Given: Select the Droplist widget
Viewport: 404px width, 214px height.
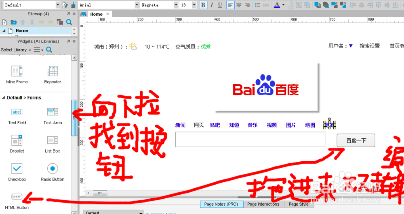Looking at the screenshot, I should 17,144.
